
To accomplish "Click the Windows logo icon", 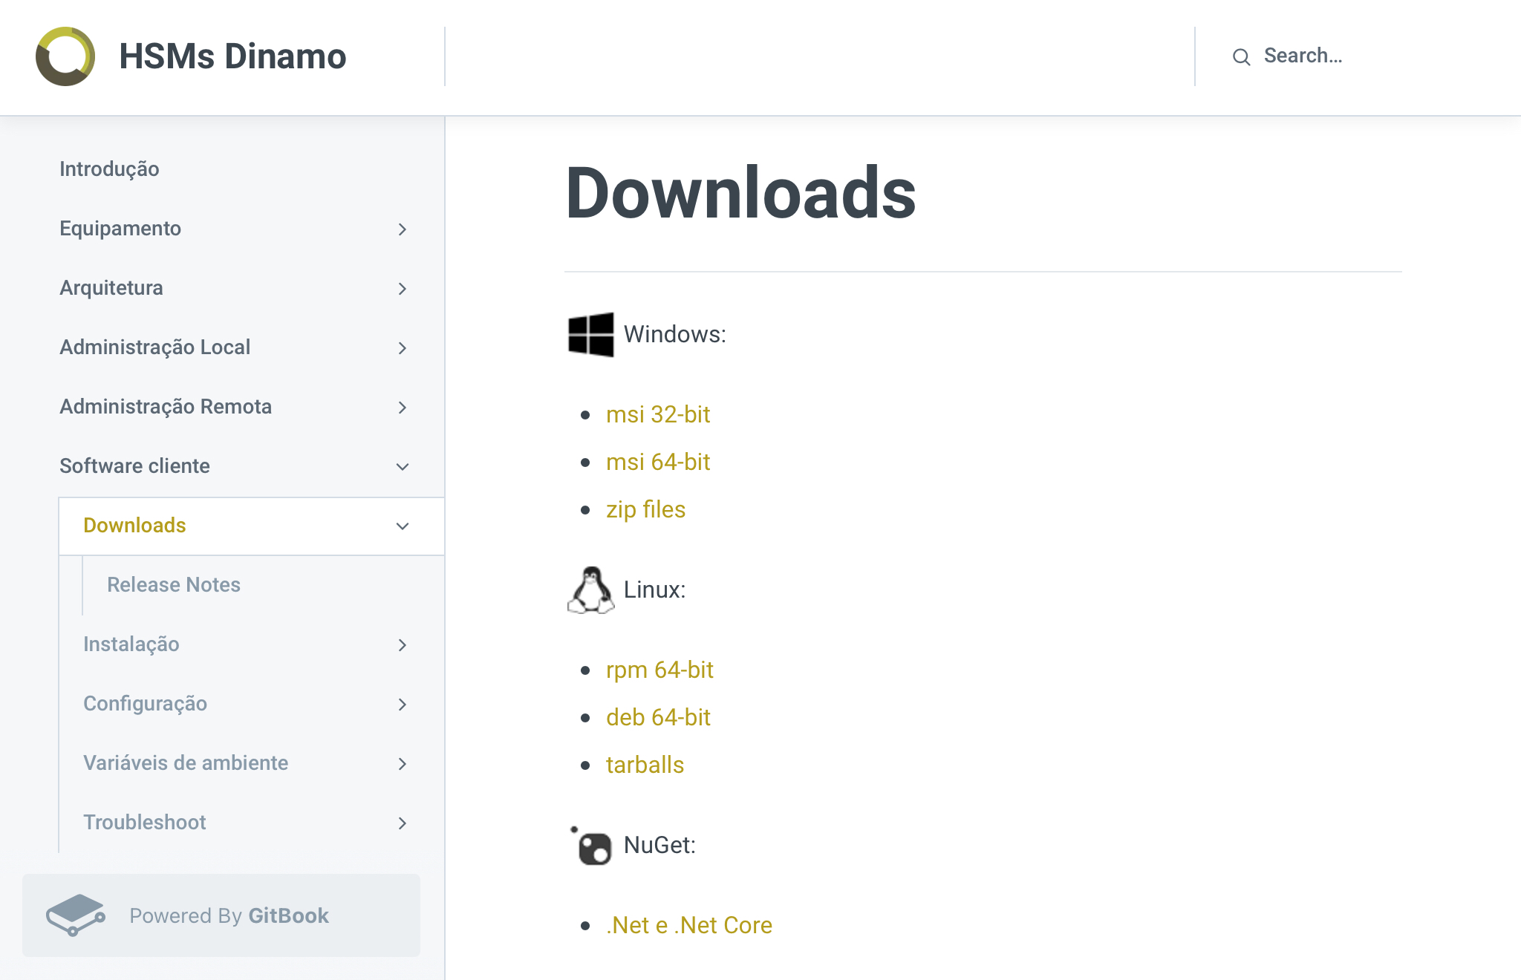I will tap(591, 335).
